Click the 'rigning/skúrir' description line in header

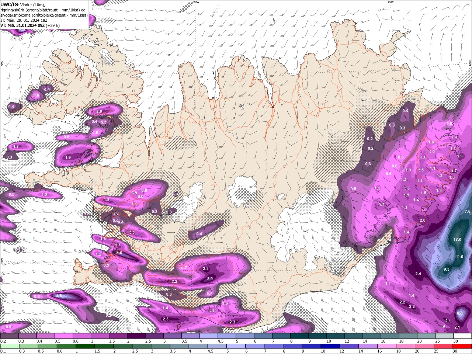coord(43,10)
